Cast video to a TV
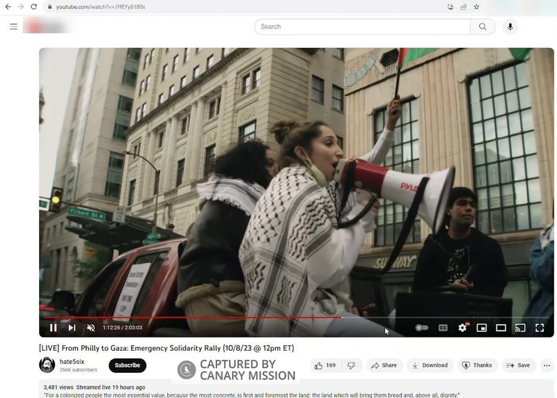Image resolution: width=557 pixels, height=398 pixels. click(520, 328)
